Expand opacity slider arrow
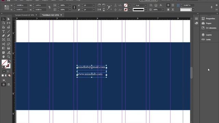 [x=163, y=10]
